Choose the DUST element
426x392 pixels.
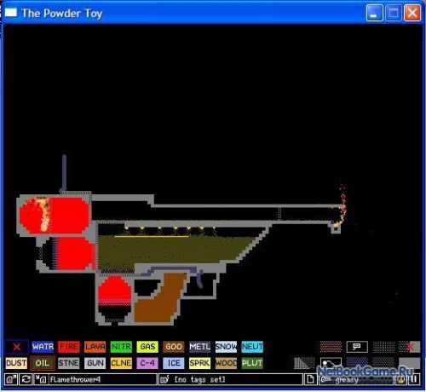point(16,363)
